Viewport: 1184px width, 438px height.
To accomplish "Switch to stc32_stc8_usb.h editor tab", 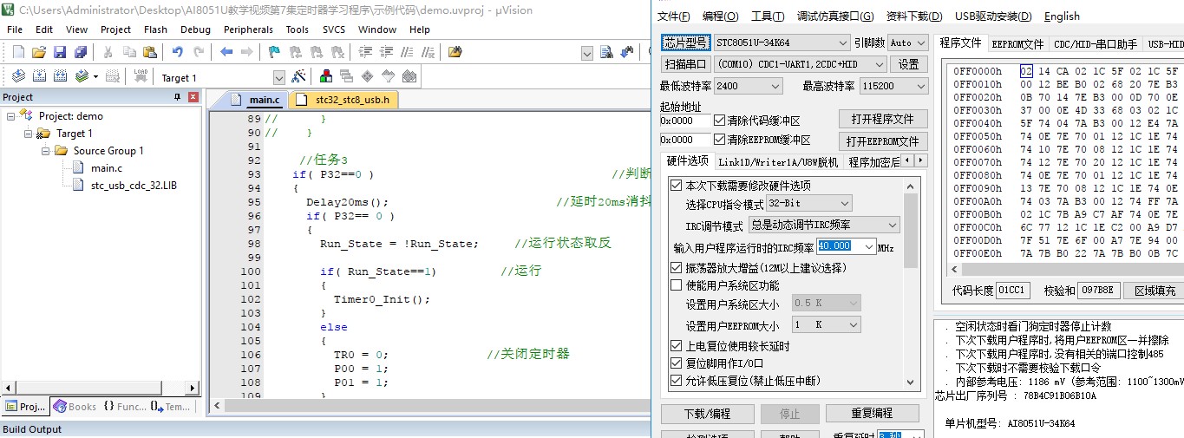I will click(x=343, y=100).
